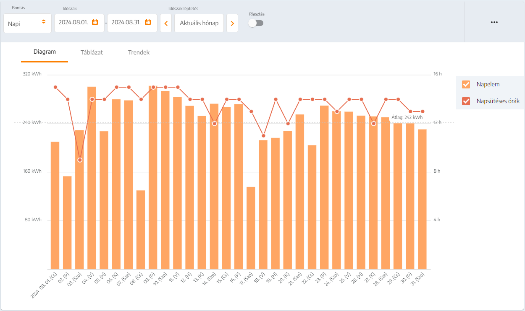Screen dimensions: 525x311
Task: Click the Napelem legend label
Action: click(x=488, y=84)
